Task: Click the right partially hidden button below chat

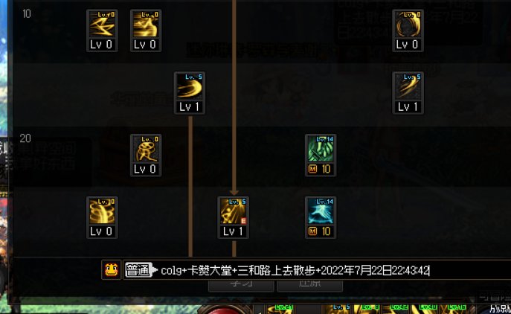Action: point(309,285)
